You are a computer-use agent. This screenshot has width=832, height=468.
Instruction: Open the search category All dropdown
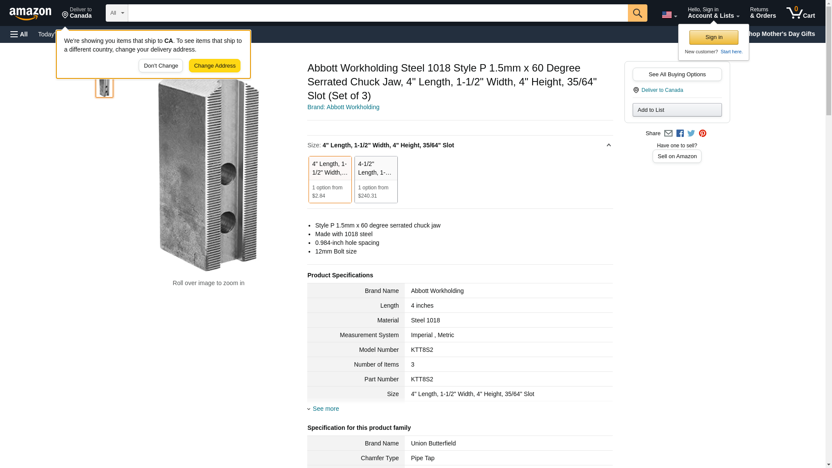117,13
